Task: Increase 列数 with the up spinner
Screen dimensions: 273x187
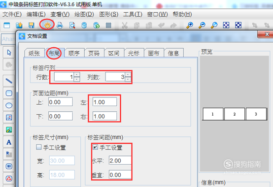Action: pyautogui.click(x=128, y=75)
